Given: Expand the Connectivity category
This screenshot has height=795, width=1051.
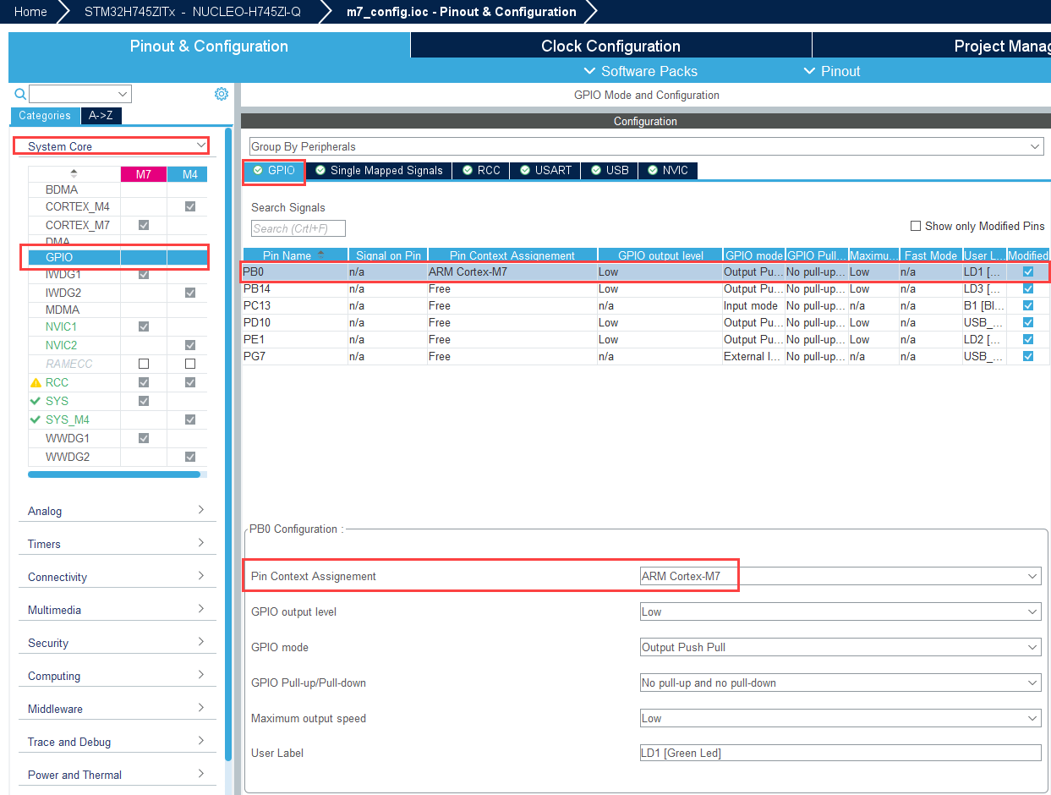Looking at the screenshot, I should (116, 577).
